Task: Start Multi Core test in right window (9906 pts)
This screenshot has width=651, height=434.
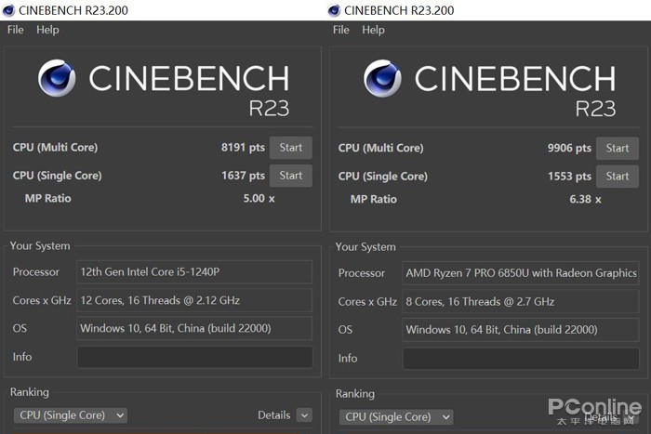Action: click(x=617, y=149)
